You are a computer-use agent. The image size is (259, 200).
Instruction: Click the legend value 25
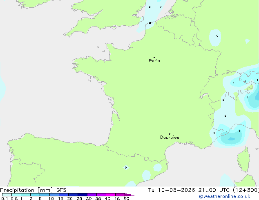tap(79, 198)
